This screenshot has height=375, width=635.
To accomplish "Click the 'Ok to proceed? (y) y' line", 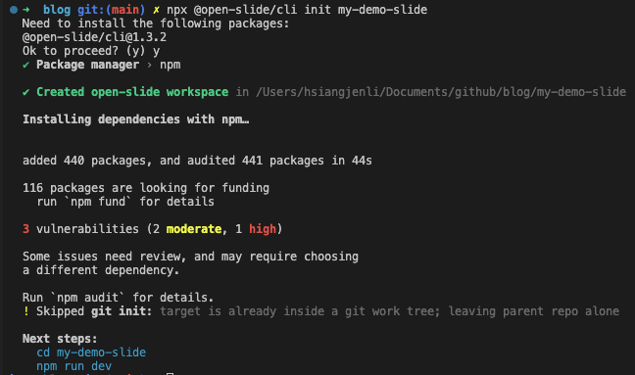I will pos(91,51).
